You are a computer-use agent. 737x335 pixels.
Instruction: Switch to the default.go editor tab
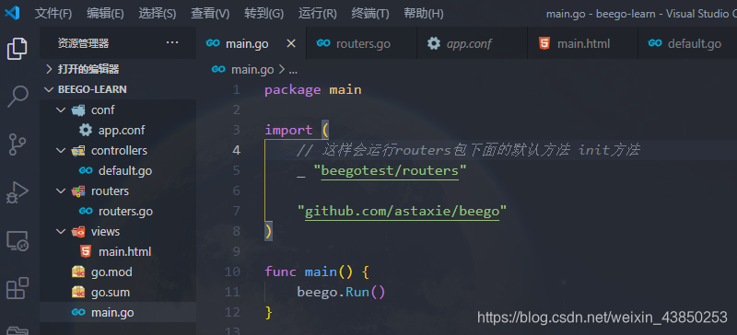tap(687, 43)
